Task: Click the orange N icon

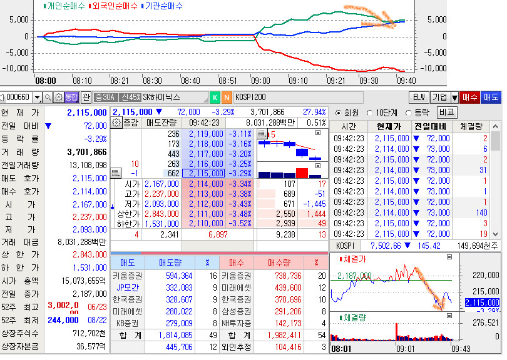Action: tap(227, 97)
